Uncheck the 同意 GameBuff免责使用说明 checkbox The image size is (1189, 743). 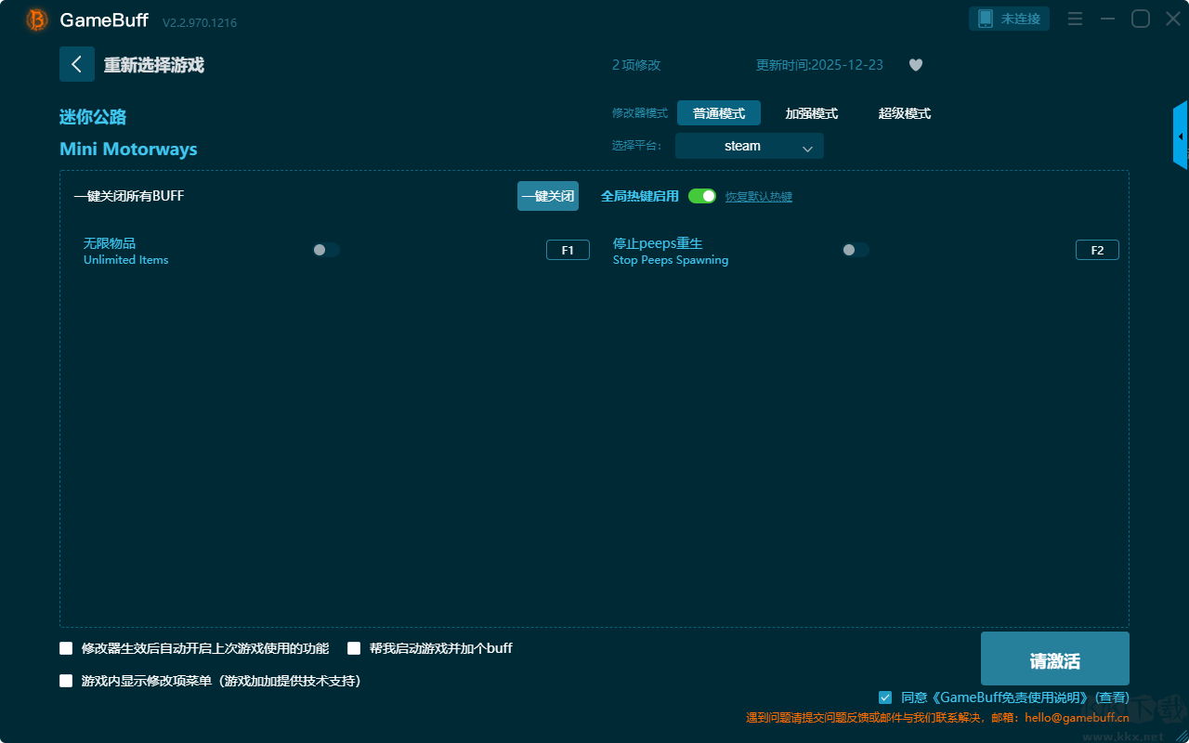(x=885, y=697)
